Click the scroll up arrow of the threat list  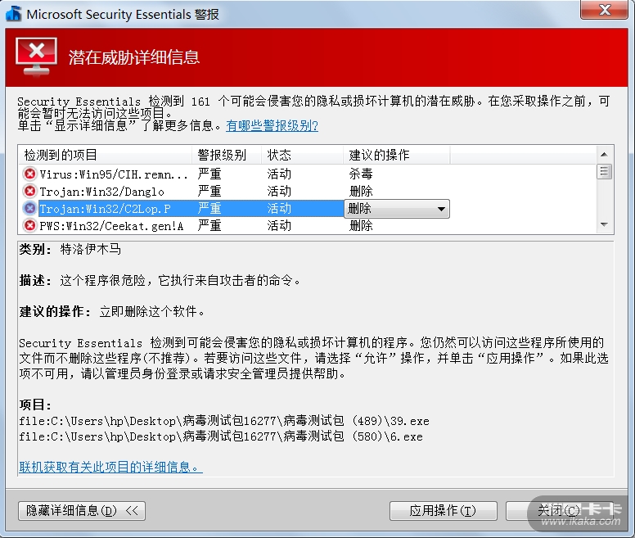point(604,154)
